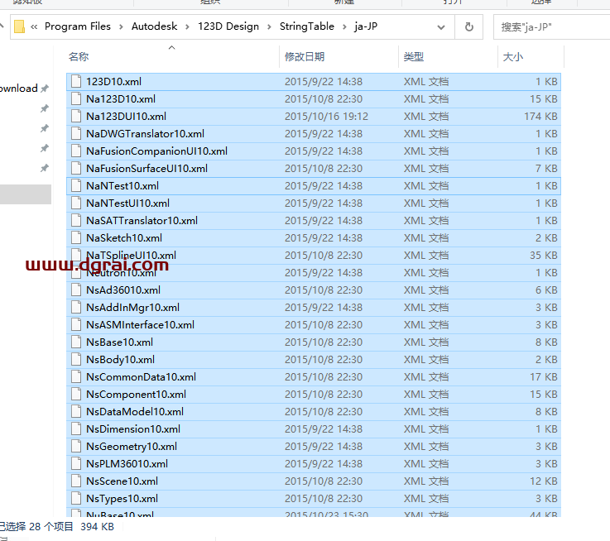The height and width of the screenshot is (541, 610).
Task: Click the NaTSplineUI10.xml file name
Action: [x=131, y=255]
